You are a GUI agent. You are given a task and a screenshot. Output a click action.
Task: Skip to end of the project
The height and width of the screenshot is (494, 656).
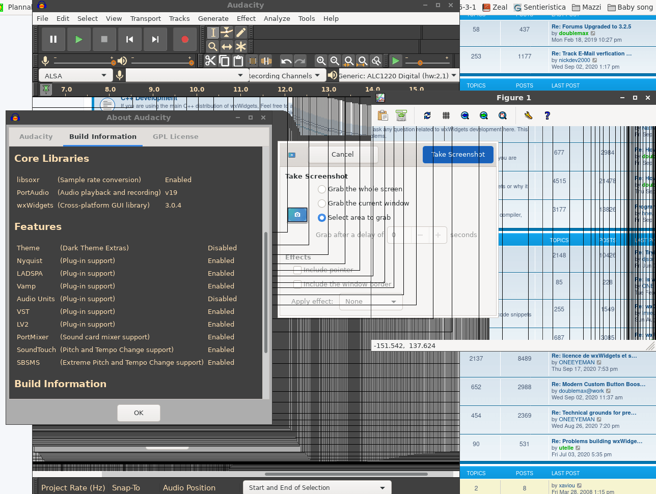(x=155, y=39)
